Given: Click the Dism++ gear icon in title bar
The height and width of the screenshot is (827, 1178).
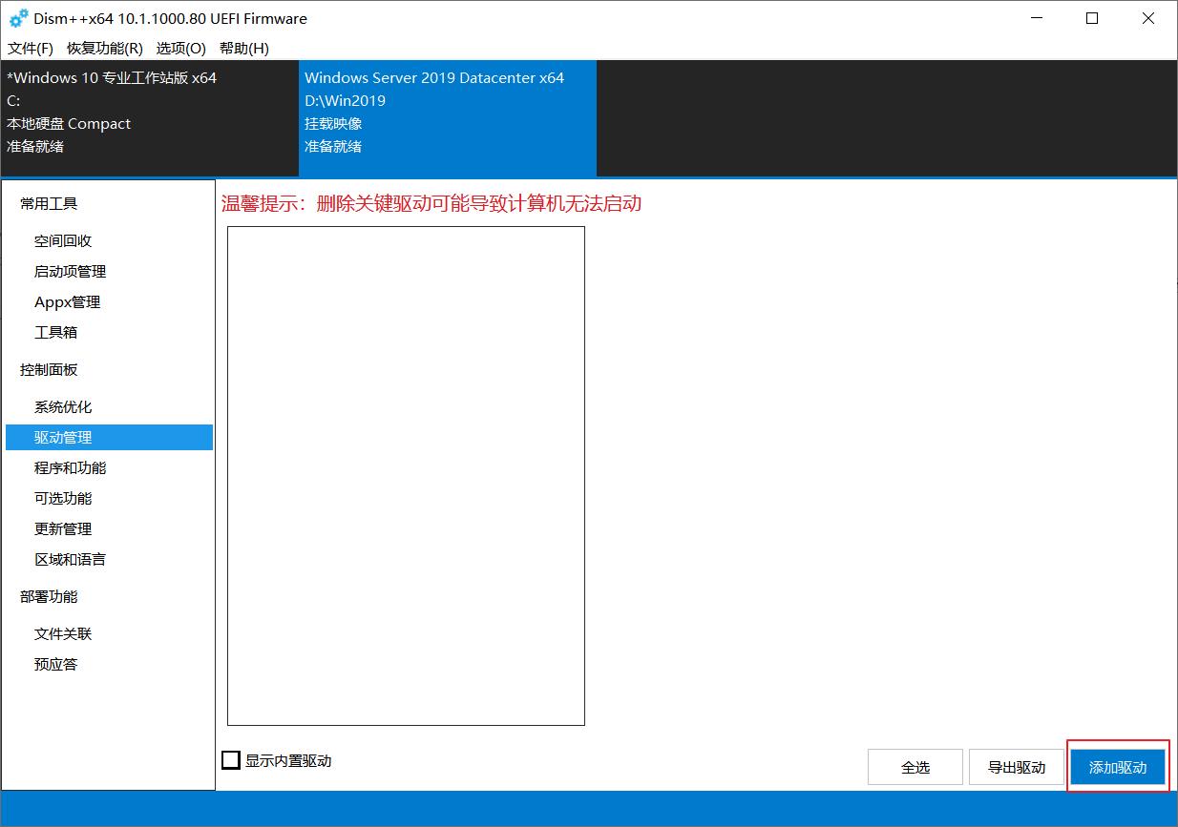Looking at the screenshot, I should [17, 18].
